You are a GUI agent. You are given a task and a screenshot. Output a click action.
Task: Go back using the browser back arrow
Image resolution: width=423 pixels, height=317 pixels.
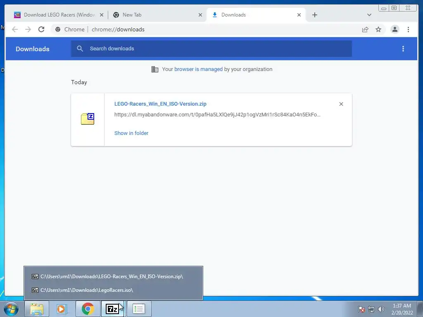[15, 29]
